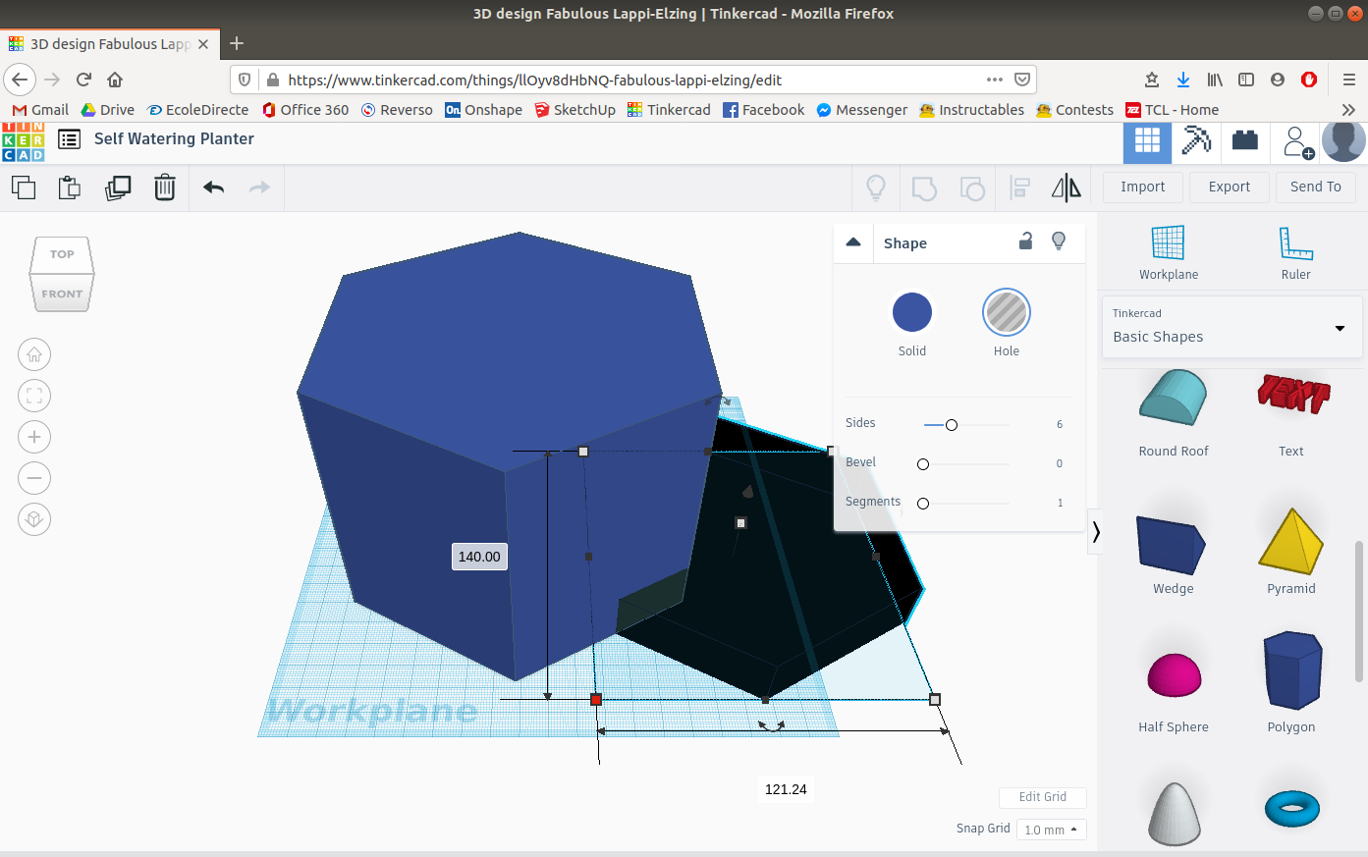Click the TOP face of view cube
Screen dimensions: 1368x857
[62, 254]
